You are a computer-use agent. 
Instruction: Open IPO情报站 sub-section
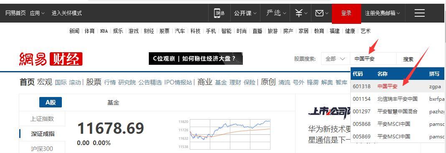[178, 82]
